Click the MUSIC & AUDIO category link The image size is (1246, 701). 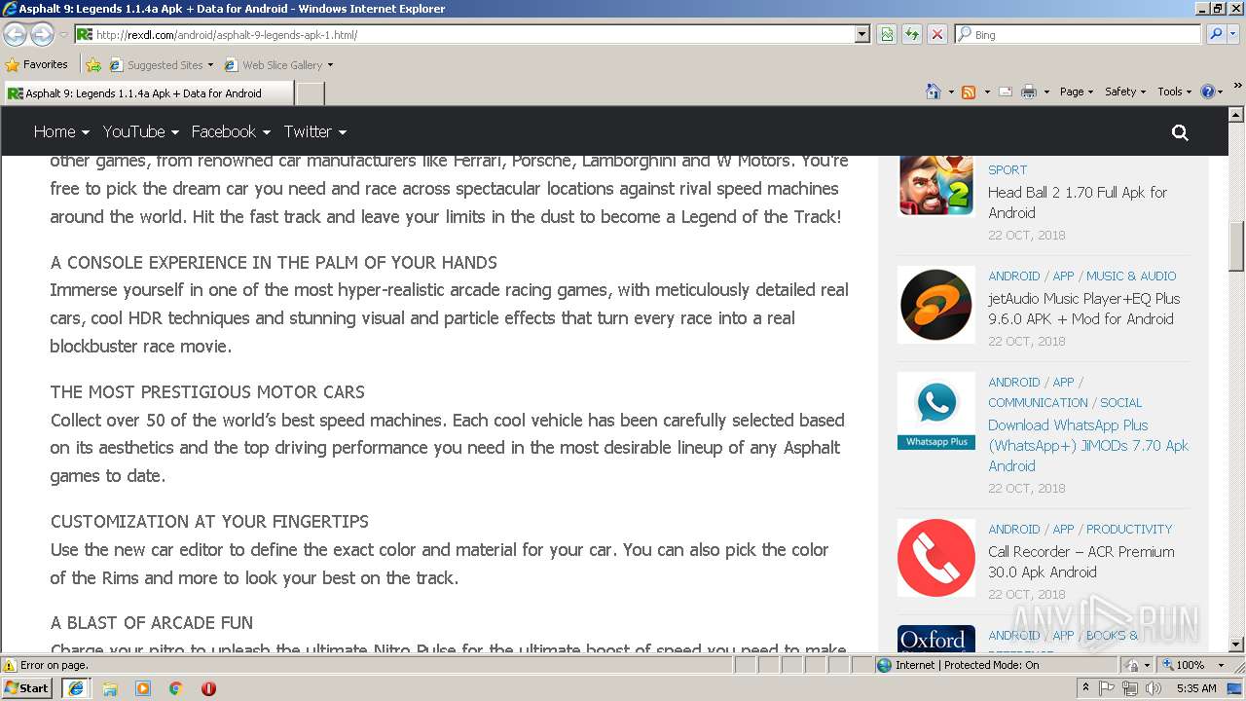tap(1131, 276)
